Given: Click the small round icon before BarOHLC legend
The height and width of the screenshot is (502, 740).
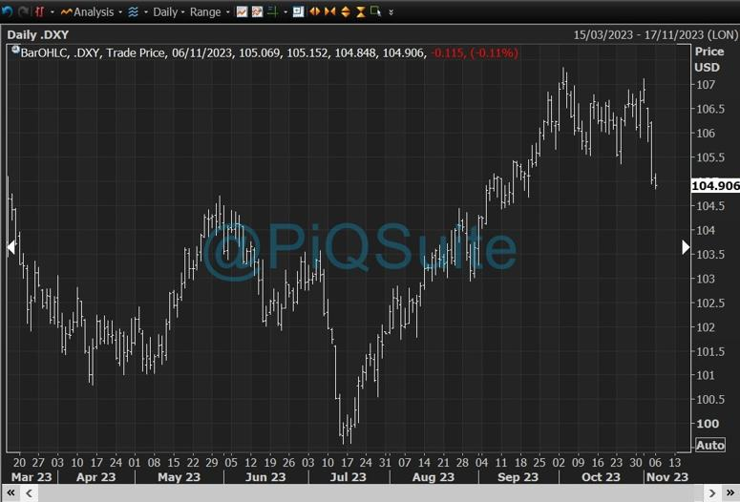Looking at the screenshot, I should (x=15, y=49).
